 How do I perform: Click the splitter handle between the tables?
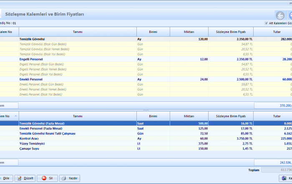[x=146, y=110]
